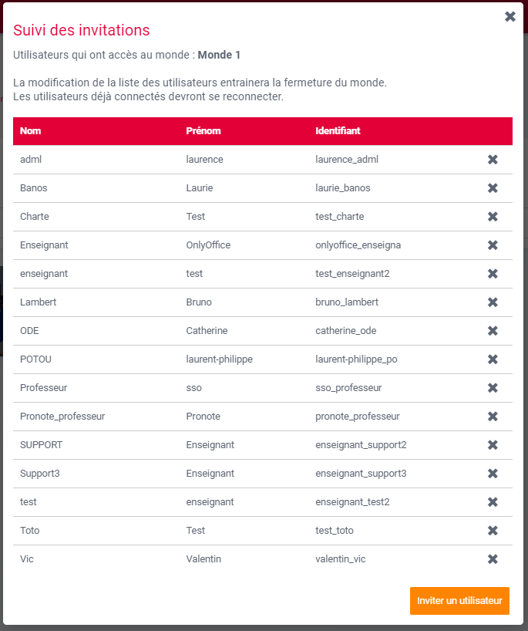Remove user laurence_adml from the list

(493, 160)
